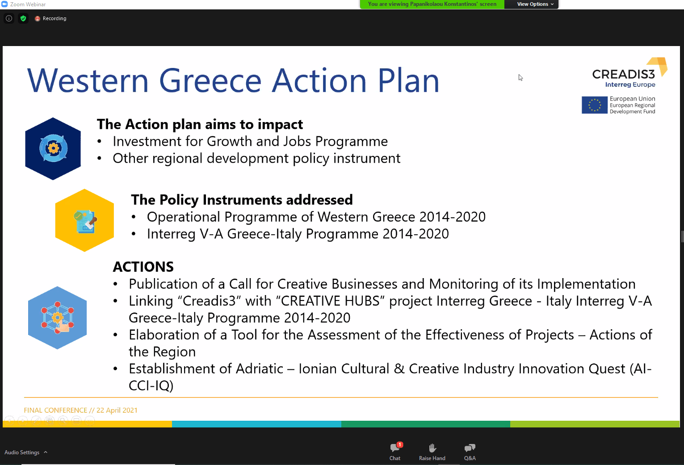Click the screen sharing notification banner
The height and width of the screenshot is (465, 684).
point(432,4)
